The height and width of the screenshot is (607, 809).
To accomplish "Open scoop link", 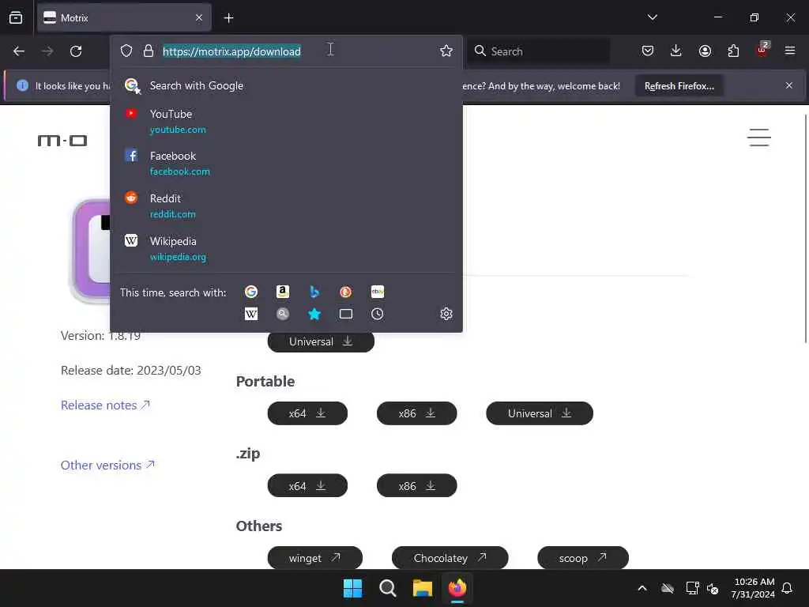I will pyautogui.click(x=583, y=558).
